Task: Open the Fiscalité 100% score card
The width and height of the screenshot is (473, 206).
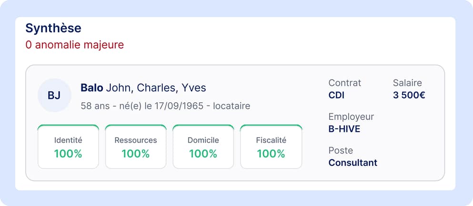Action: 271,146
